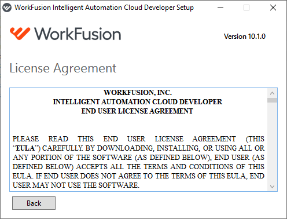
Task: Click the PLEASE READ THIS paragraph's first line
Action: [x=138, y=139]
